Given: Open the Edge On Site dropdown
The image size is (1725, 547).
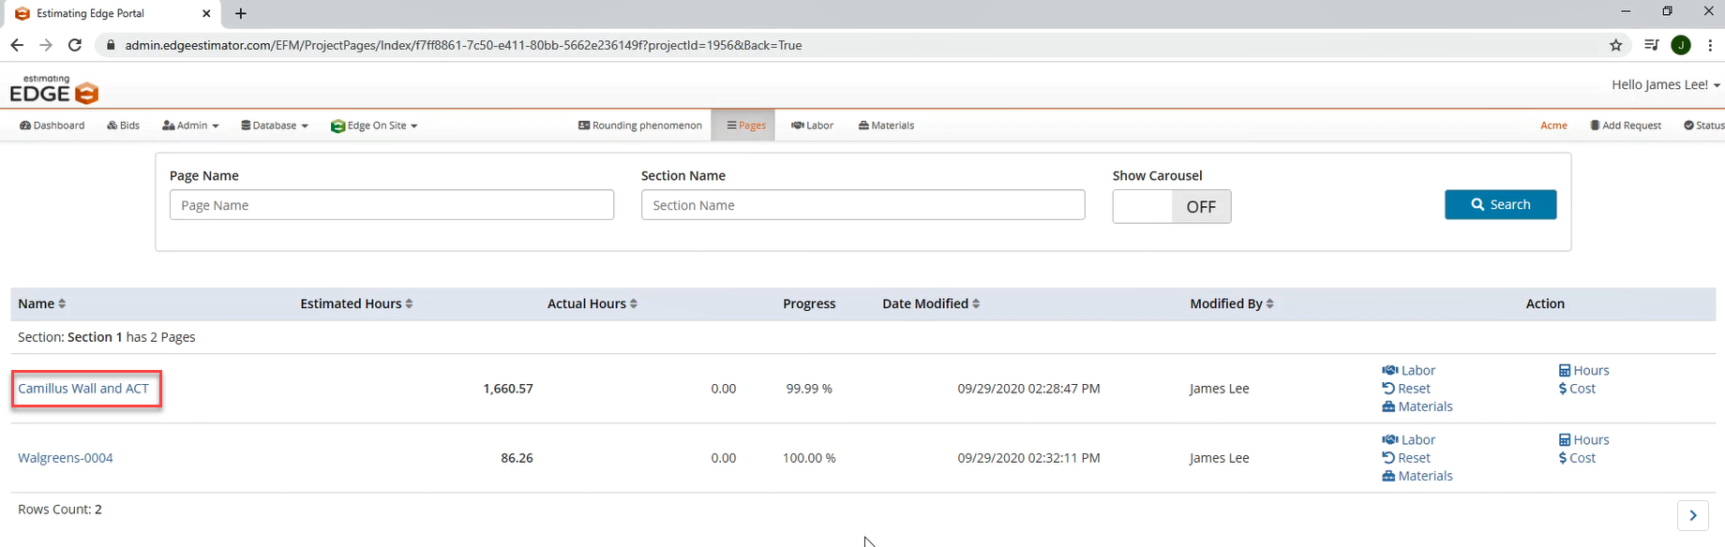Looking at the screenshot, I should click(374, 126).
